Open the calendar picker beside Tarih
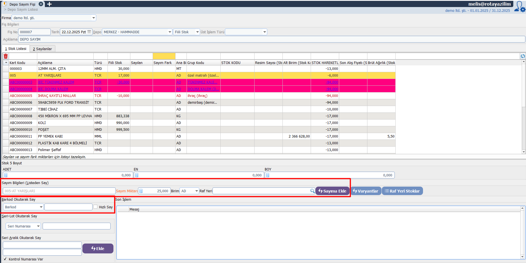526x263 pixels. tap(89, 32)
